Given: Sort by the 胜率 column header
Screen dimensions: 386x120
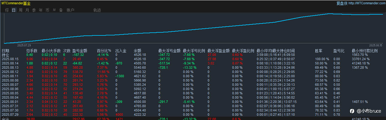Looking at the screenshot, I should click(319, 51).
